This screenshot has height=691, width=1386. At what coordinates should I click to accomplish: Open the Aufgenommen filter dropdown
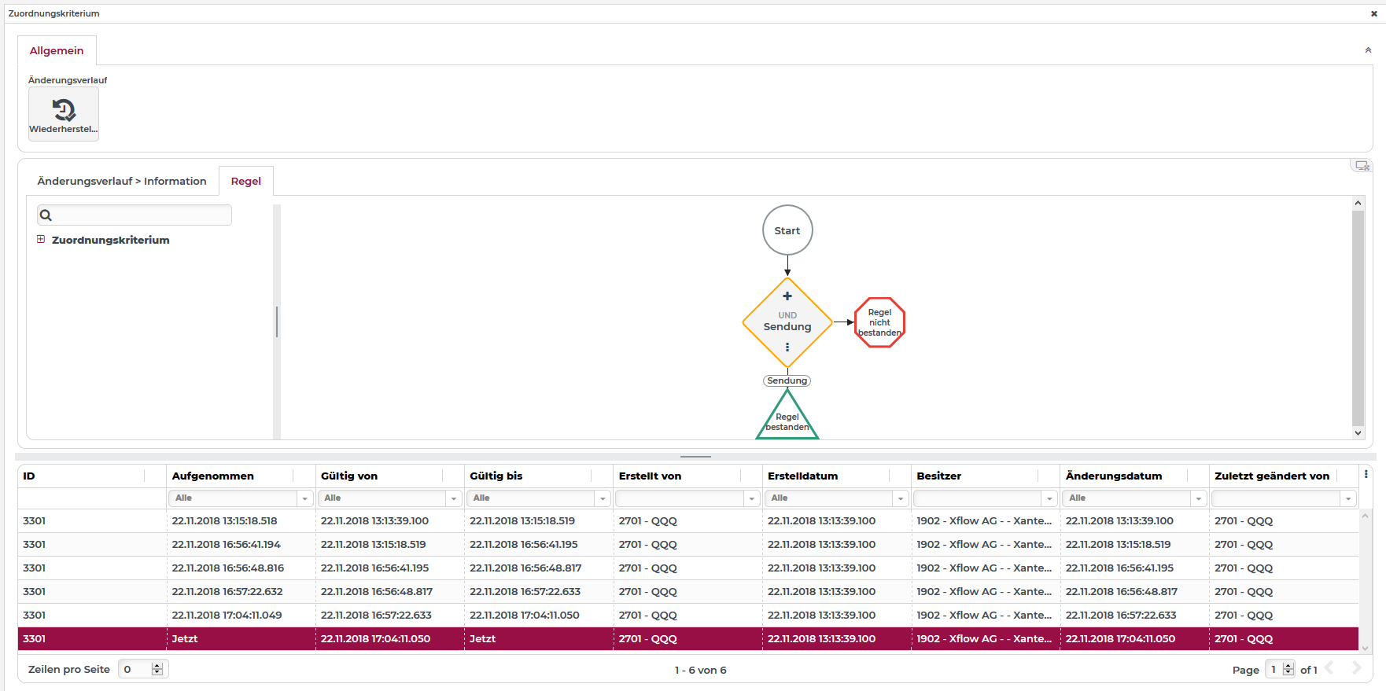click(304, 498)
